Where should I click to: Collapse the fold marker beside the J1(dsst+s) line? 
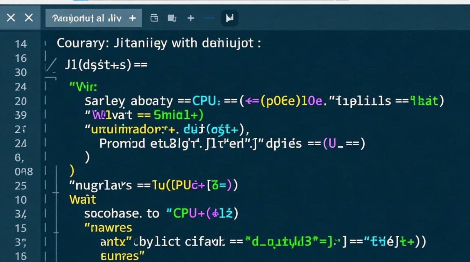point(51,66)
